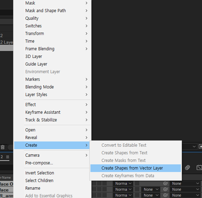
Task: Delete selected item with trash icon
Action: point(2,147)
